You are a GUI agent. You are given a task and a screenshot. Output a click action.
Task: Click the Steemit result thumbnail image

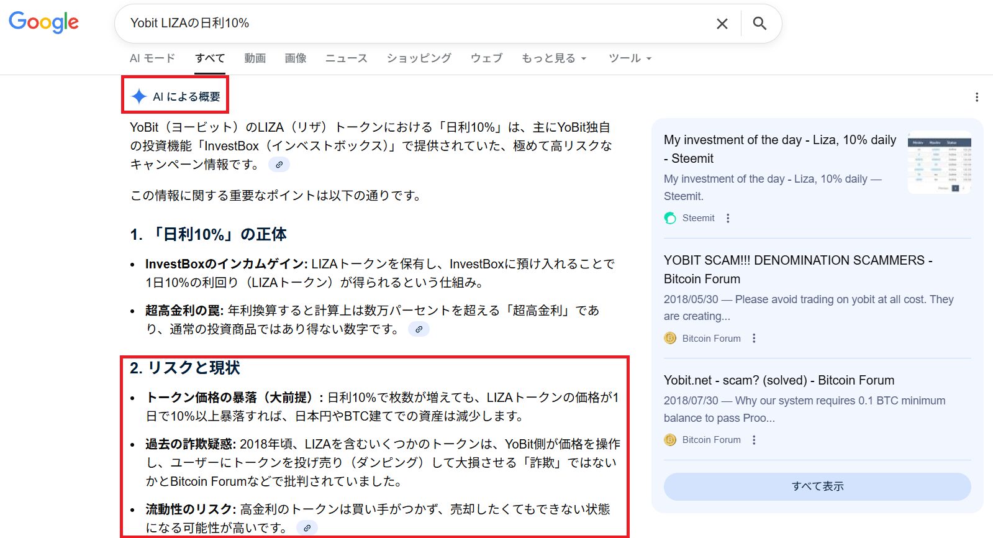pyautogui.click(x=939, y=163)
